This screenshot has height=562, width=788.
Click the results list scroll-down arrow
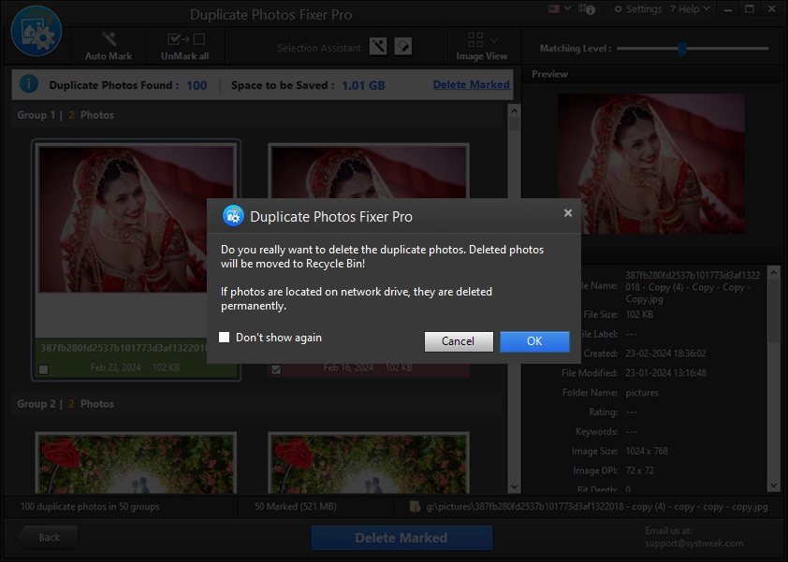(514, 486)
